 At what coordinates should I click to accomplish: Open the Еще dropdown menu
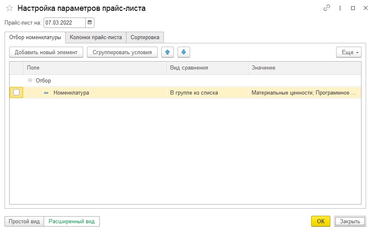coord(349,52)
